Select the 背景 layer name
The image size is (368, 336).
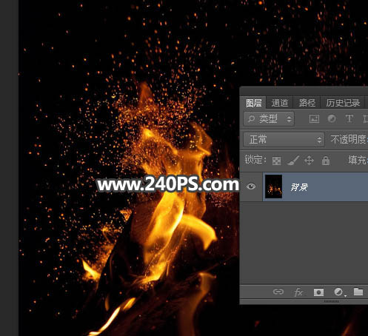(x=299, y=187)
